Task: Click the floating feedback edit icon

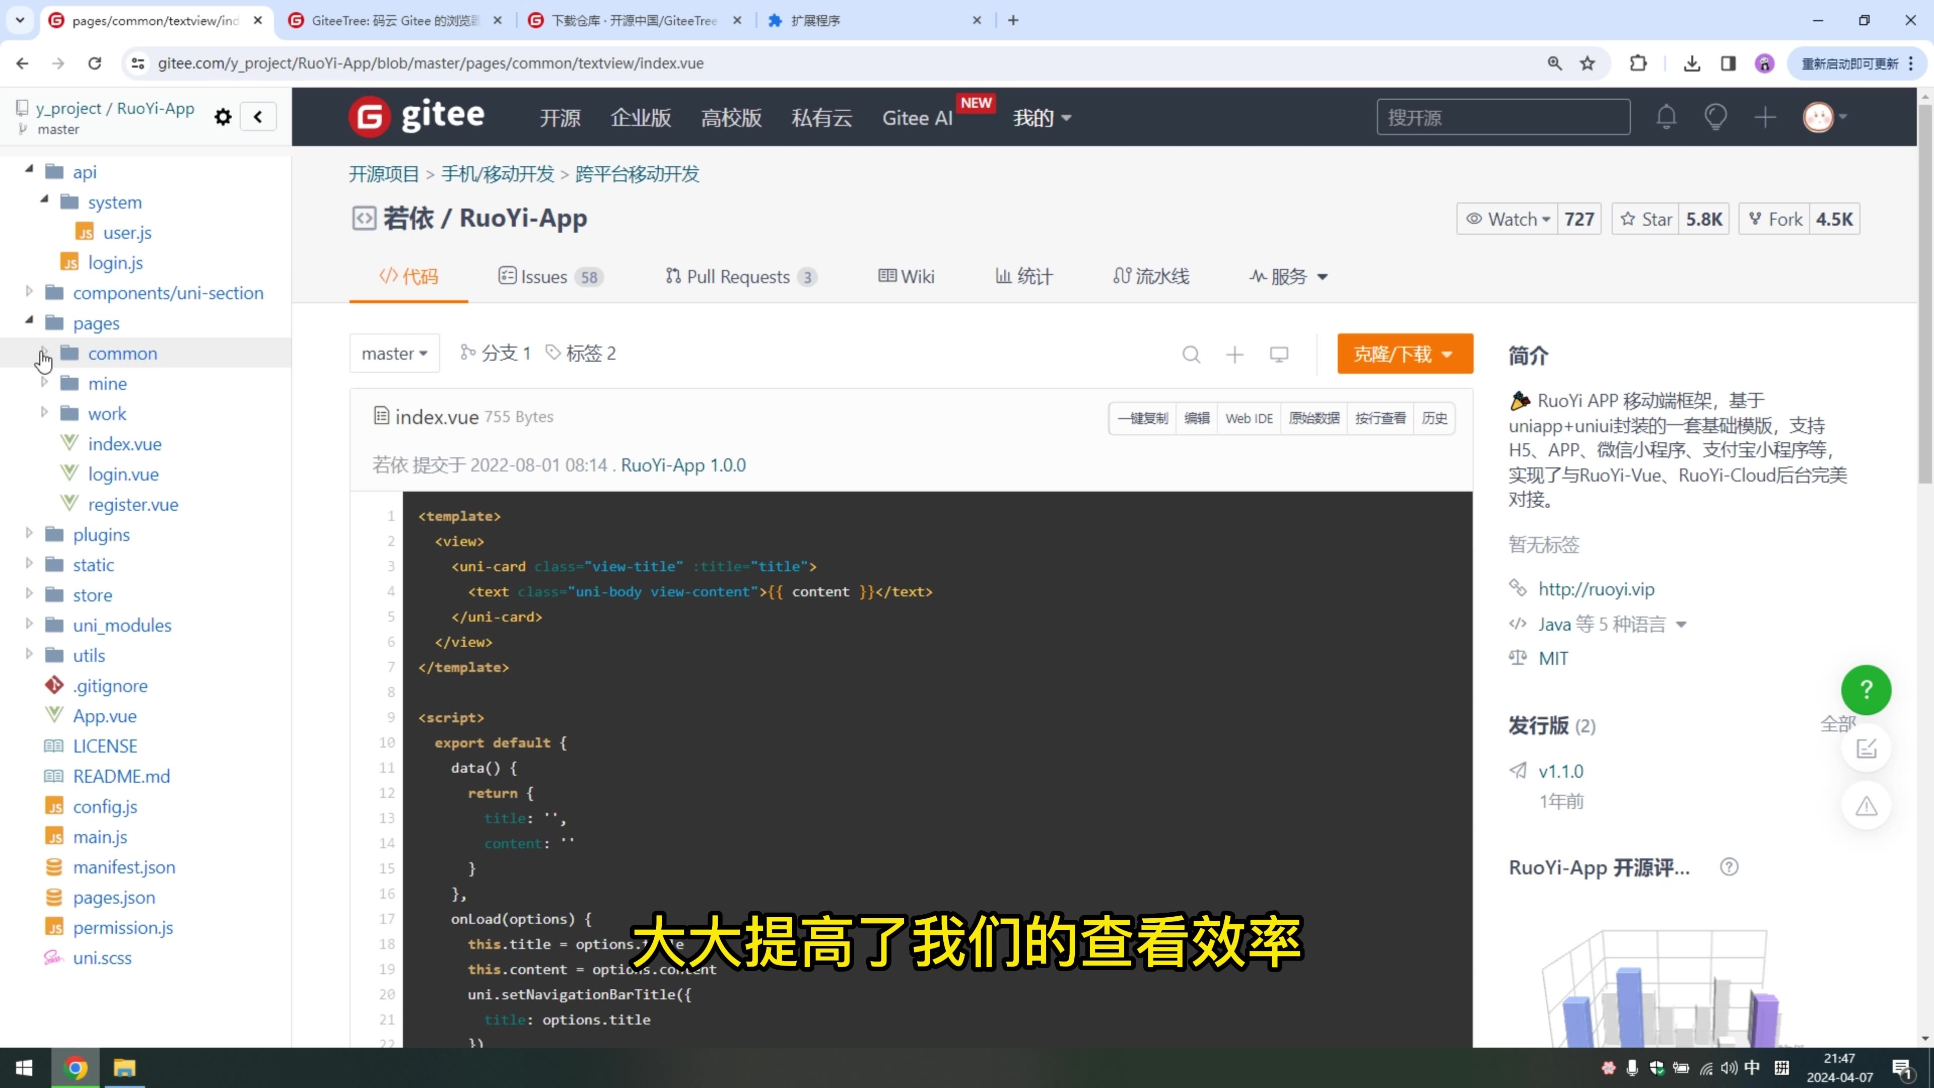Action: coord(1867,748)
